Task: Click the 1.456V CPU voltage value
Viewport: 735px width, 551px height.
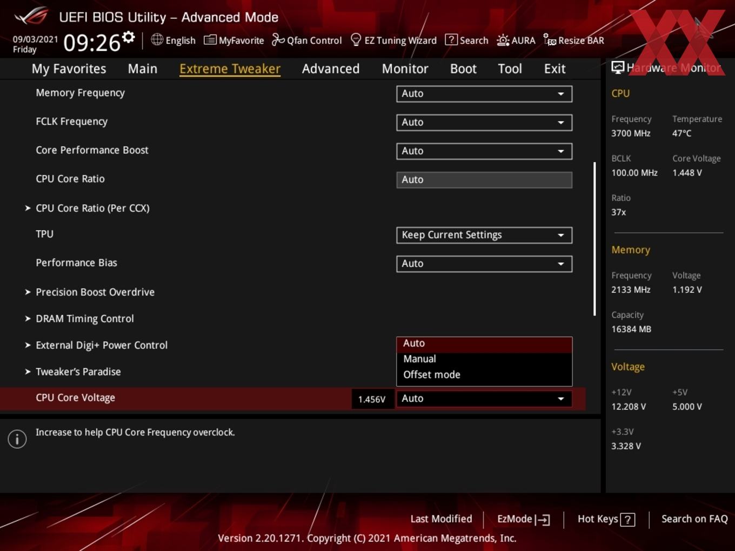Action: pyautogui.click(x=372, y=399)
